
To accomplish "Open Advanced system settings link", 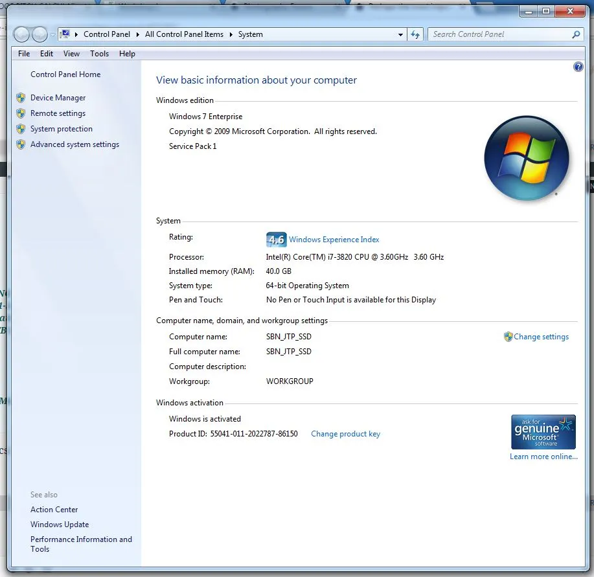I will click(74, 144).
